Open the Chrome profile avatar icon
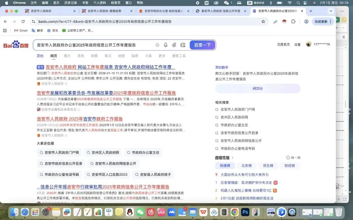Viewport: 353px width, 220px height. point(306,22)
